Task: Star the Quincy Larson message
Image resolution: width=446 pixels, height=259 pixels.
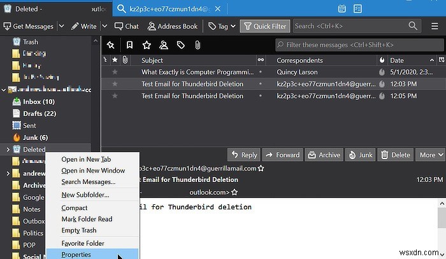Action: coord(115,72)
